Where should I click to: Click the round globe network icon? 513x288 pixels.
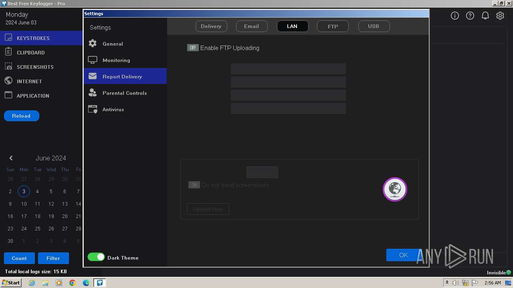[395, 189]
